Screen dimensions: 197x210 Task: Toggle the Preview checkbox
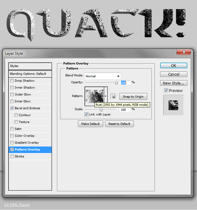(166, 90)
